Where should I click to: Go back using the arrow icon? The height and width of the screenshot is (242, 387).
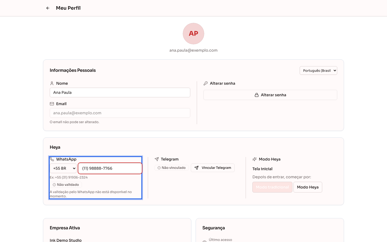point(48,8)
